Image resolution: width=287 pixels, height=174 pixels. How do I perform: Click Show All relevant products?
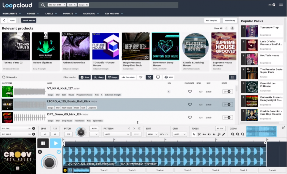tap(218, 28)
